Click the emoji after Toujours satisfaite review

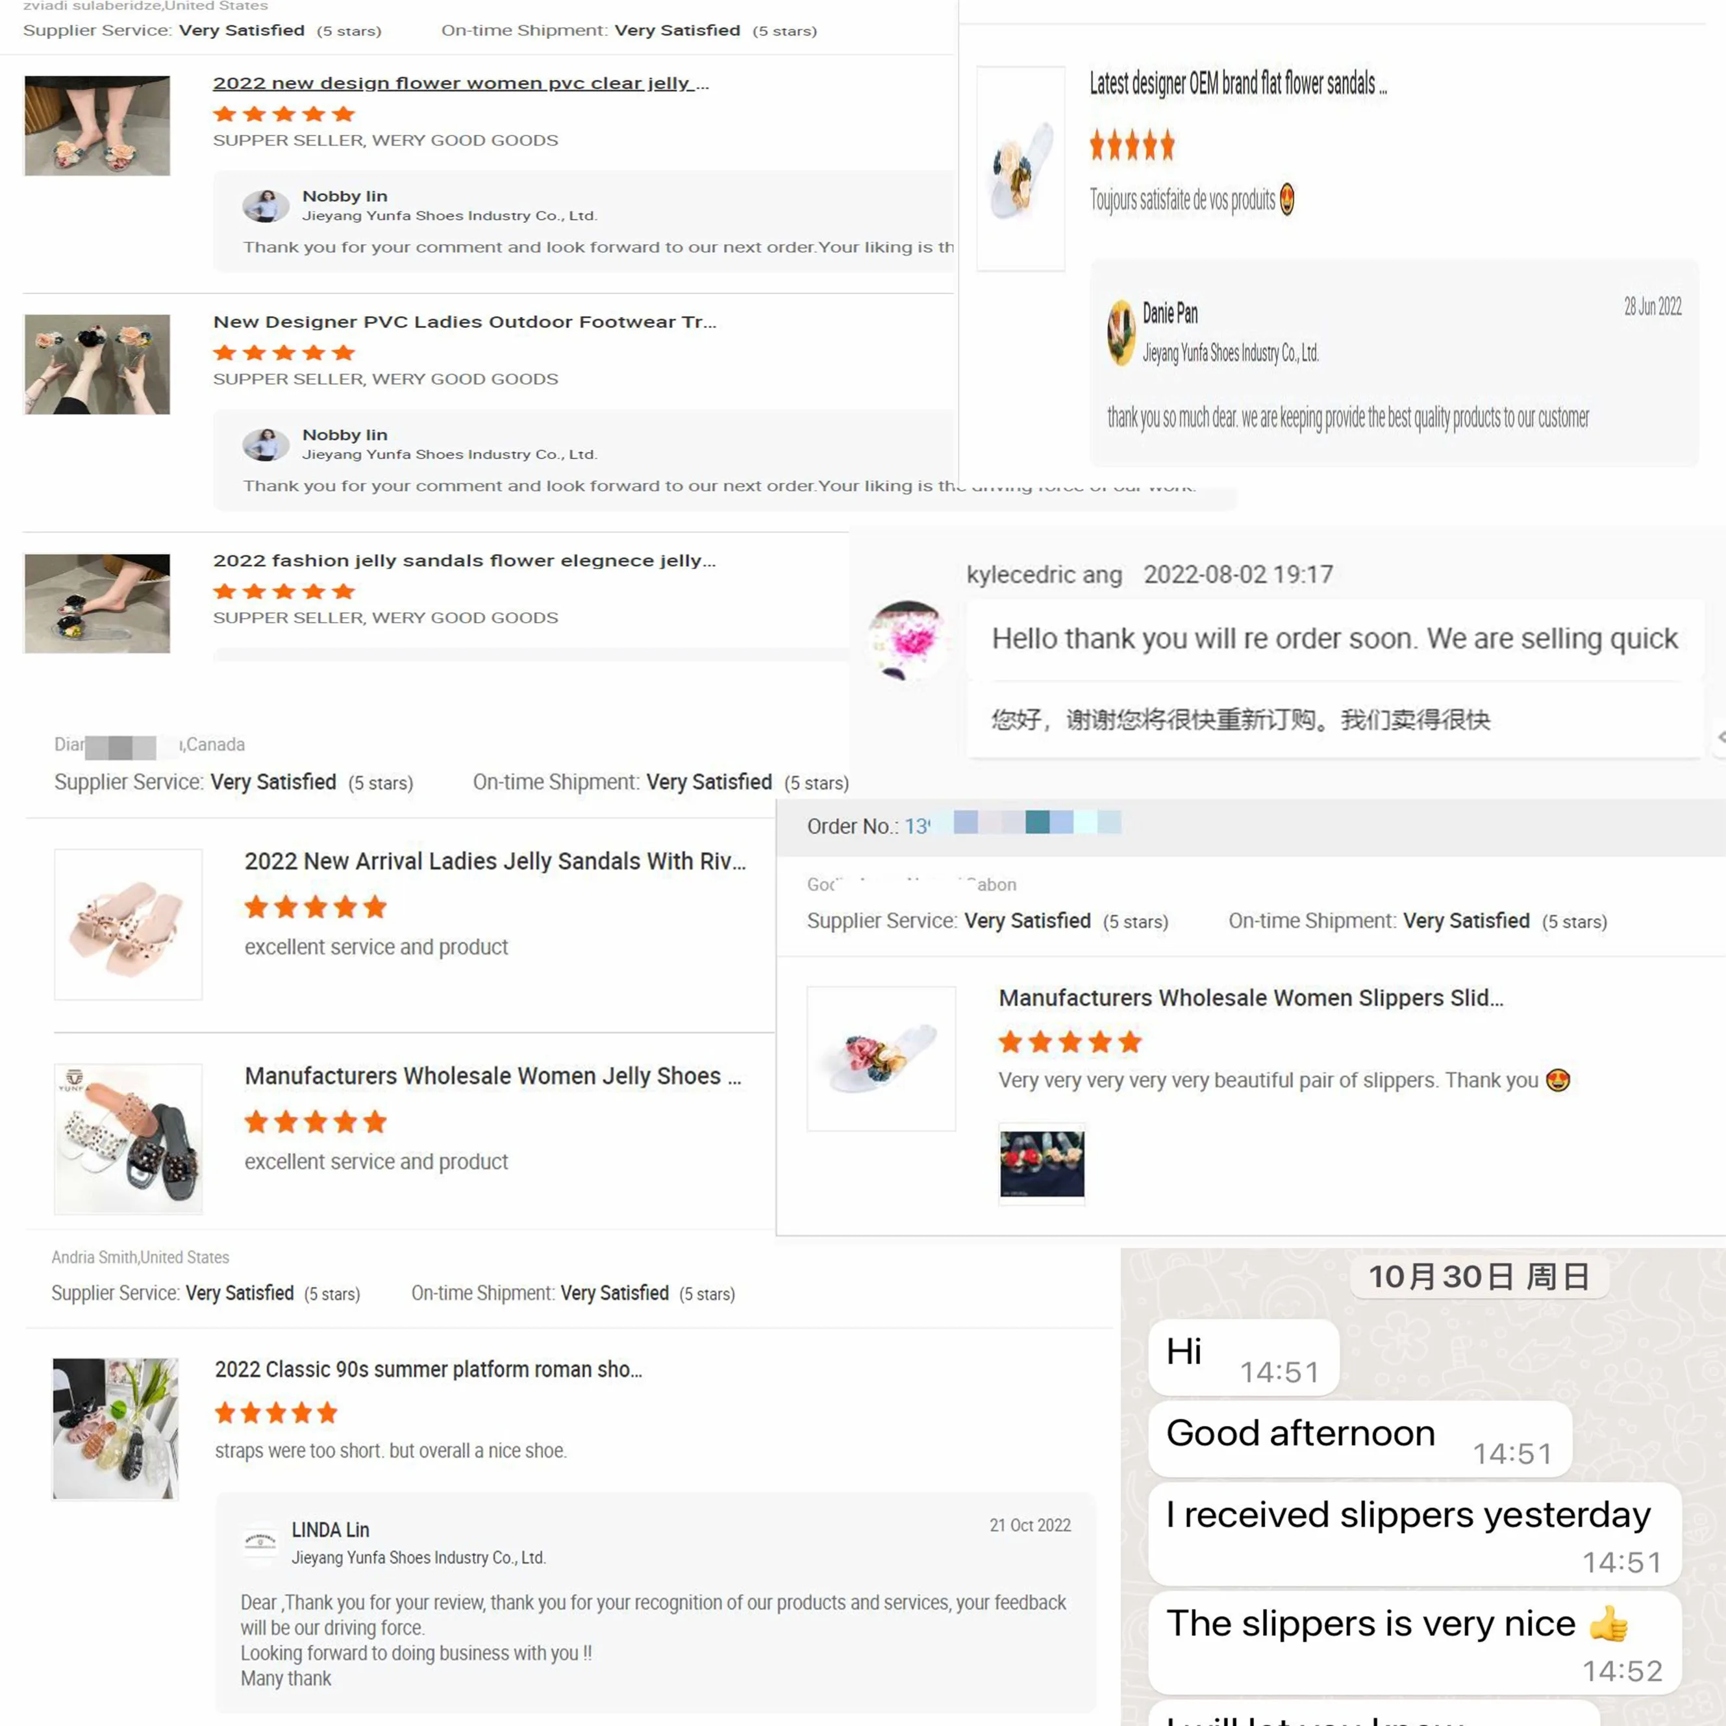[x=1286, y=199]
